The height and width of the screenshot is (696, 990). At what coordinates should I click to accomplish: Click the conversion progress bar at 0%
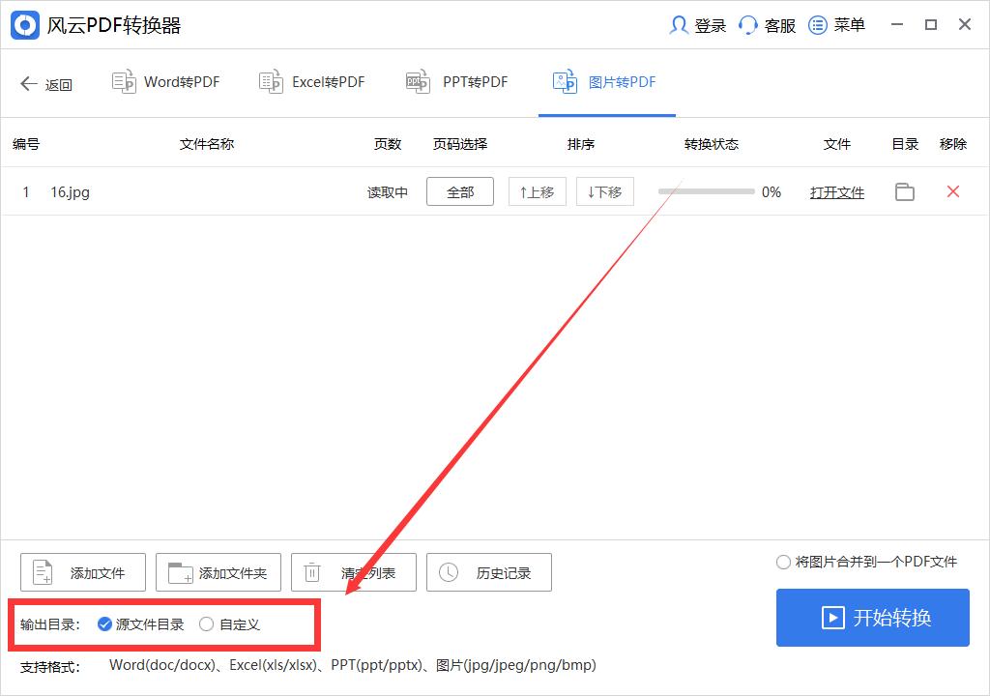coord(706,191)
